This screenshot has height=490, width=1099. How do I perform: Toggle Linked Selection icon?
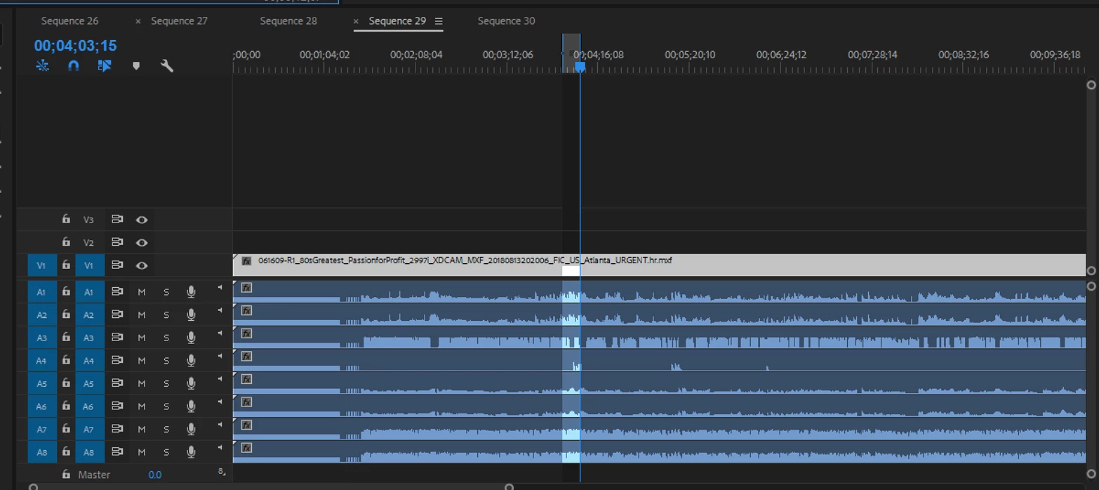105,65
